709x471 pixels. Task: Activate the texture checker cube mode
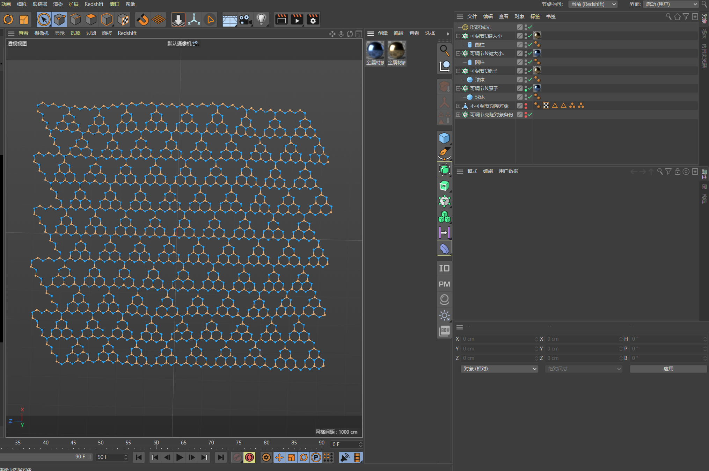(123, 20)
